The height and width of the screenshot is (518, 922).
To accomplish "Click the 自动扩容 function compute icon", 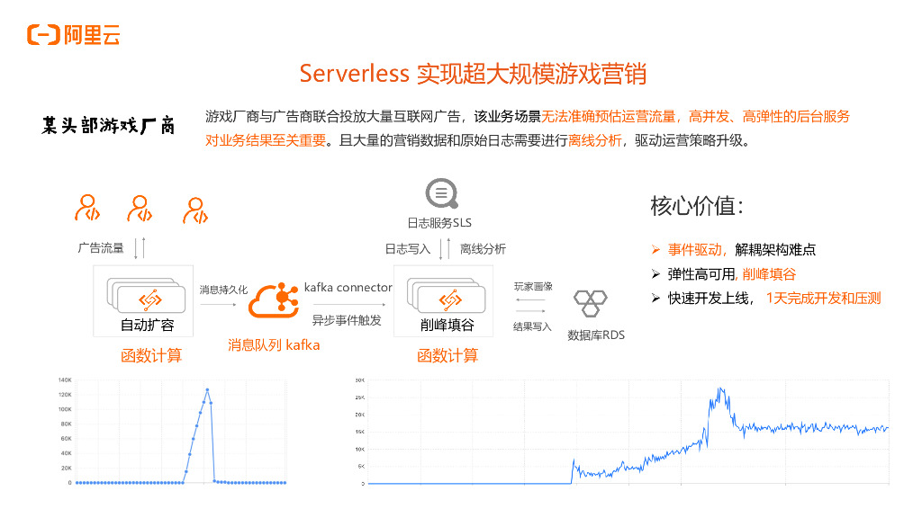I will coord(146,296).
